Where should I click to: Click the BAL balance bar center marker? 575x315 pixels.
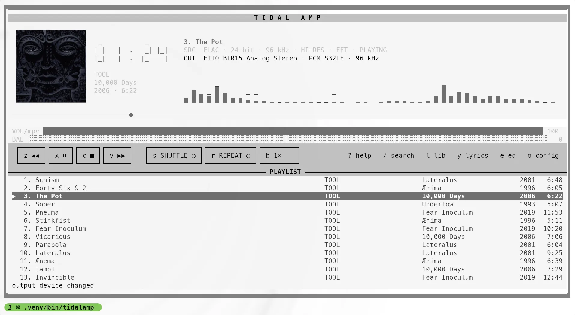point(287,139)
